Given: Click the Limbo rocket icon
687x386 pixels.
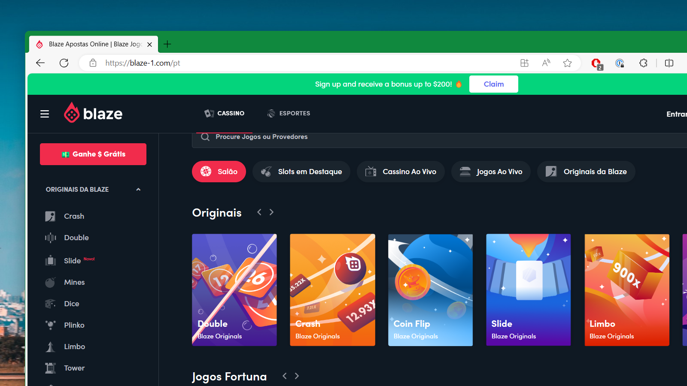Looking at the screenshot, I should click(x=50, y=347).
